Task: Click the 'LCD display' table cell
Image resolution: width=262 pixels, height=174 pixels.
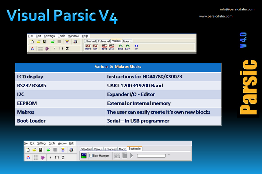Action: point(60,77)
